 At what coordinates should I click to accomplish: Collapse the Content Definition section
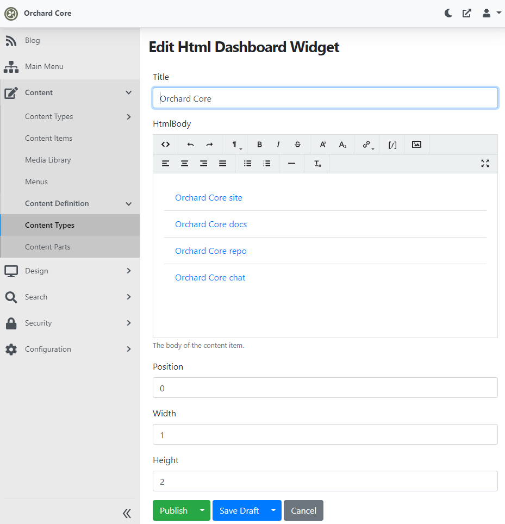[70, 203]
